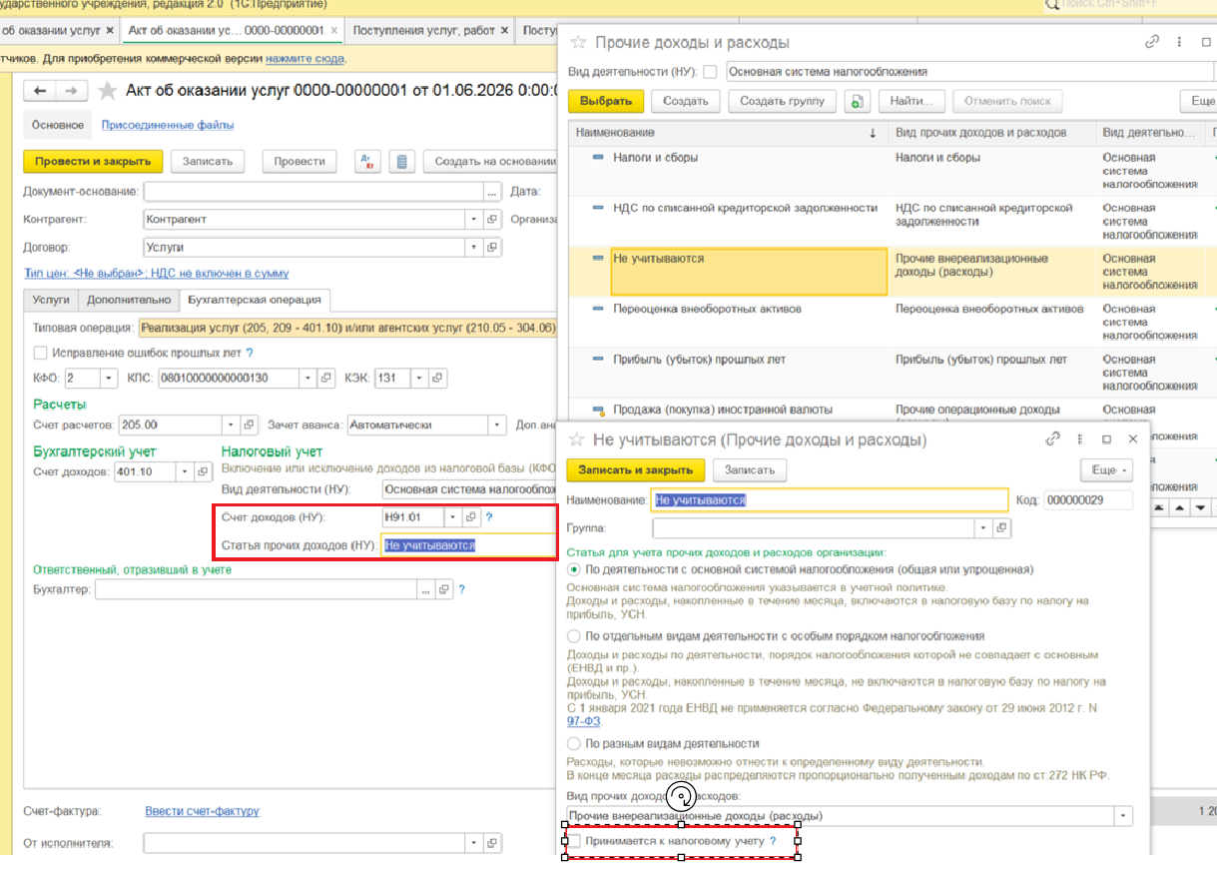Expand the Договор dropdown
1217x874 pixels.
[x=473, y=247]
